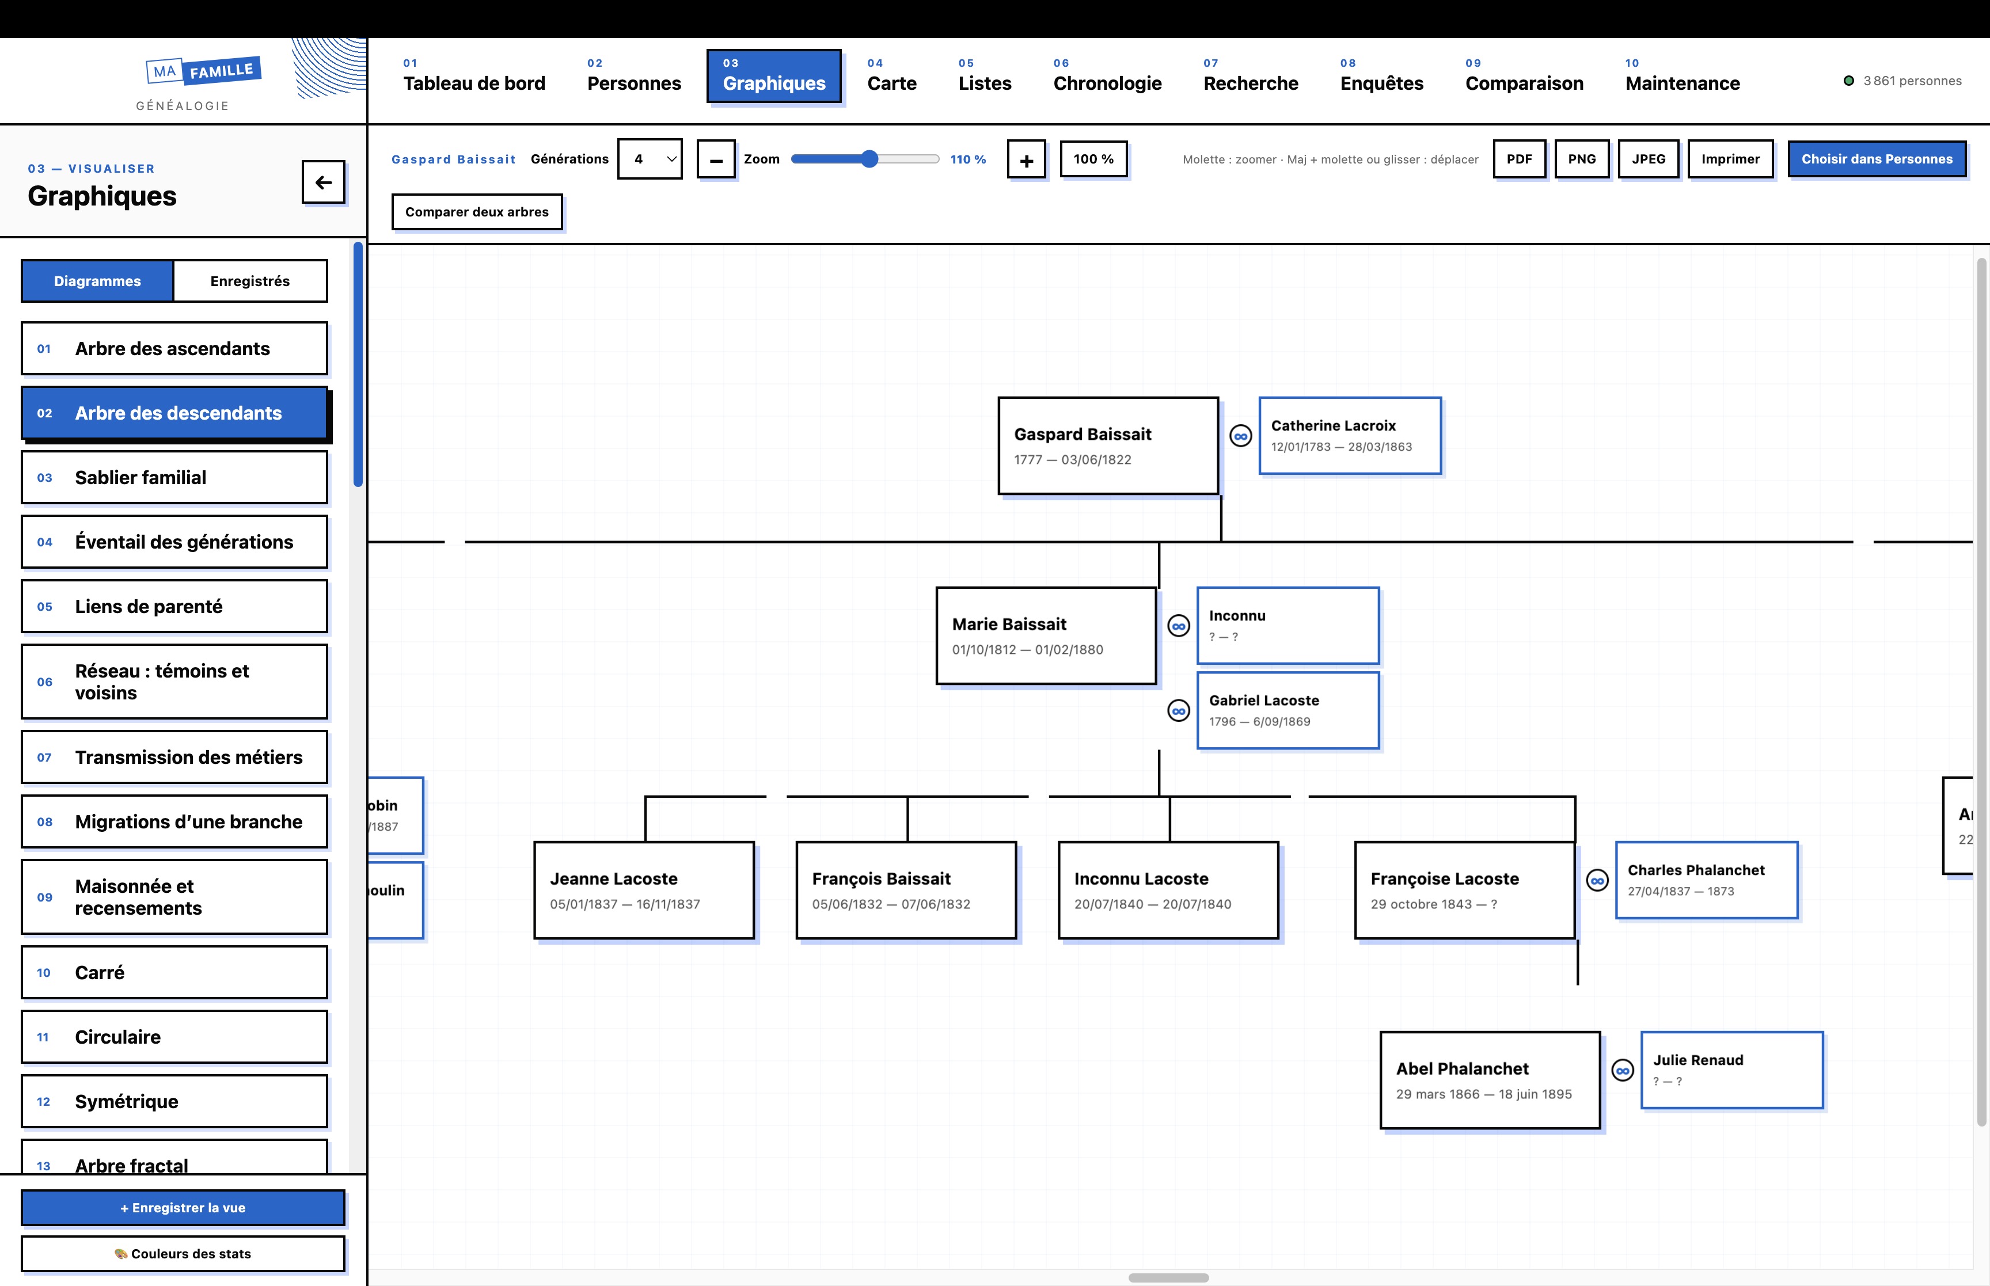This screenshot has height=1286, width=1990.
Task: Select Liens de parenté diagram
Action: coord(174,606)
